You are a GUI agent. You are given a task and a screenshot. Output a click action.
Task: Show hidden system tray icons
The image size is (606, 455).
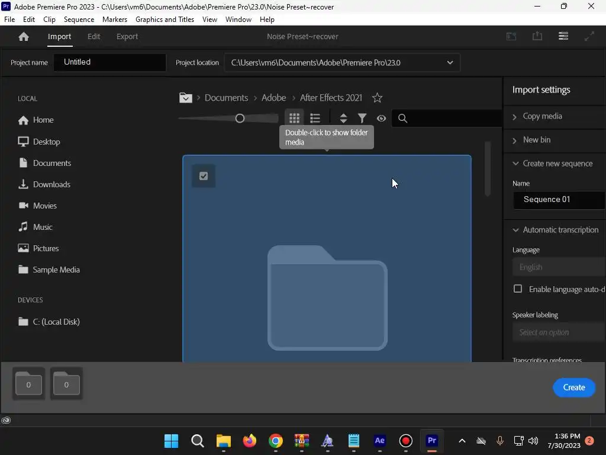462,441
